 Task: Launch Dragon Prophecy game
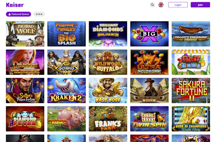coord(25,62)
